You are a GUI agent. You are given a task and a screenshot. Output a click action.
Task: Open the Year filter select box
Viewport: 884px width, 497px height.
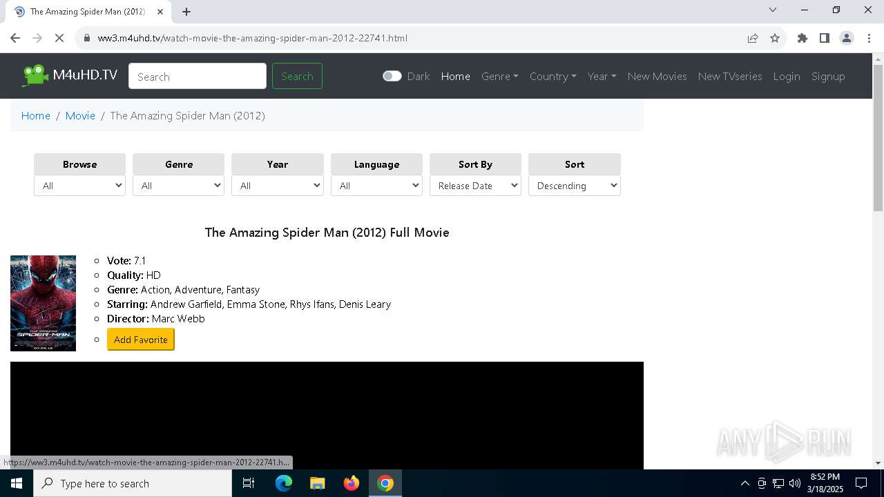point(278,186)
